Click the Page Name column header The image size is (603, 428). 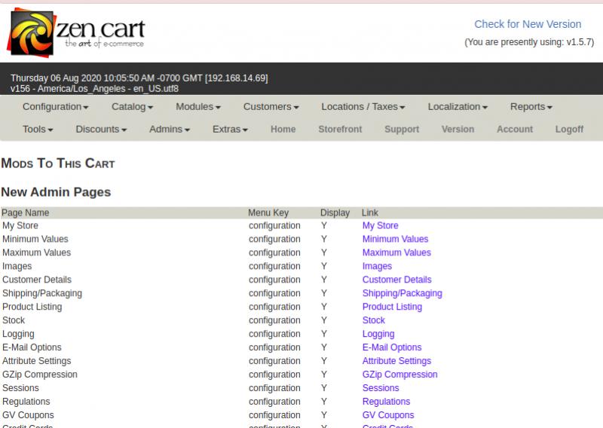pos(26,212)
